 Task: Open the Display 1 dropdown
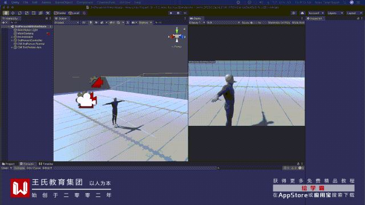click(197, 23)
